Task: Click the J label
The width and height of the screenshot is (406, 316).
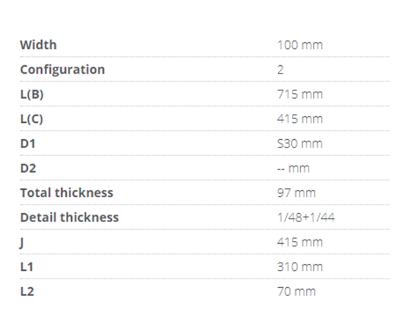Action: pyautogui.click(x=22, y=242)
